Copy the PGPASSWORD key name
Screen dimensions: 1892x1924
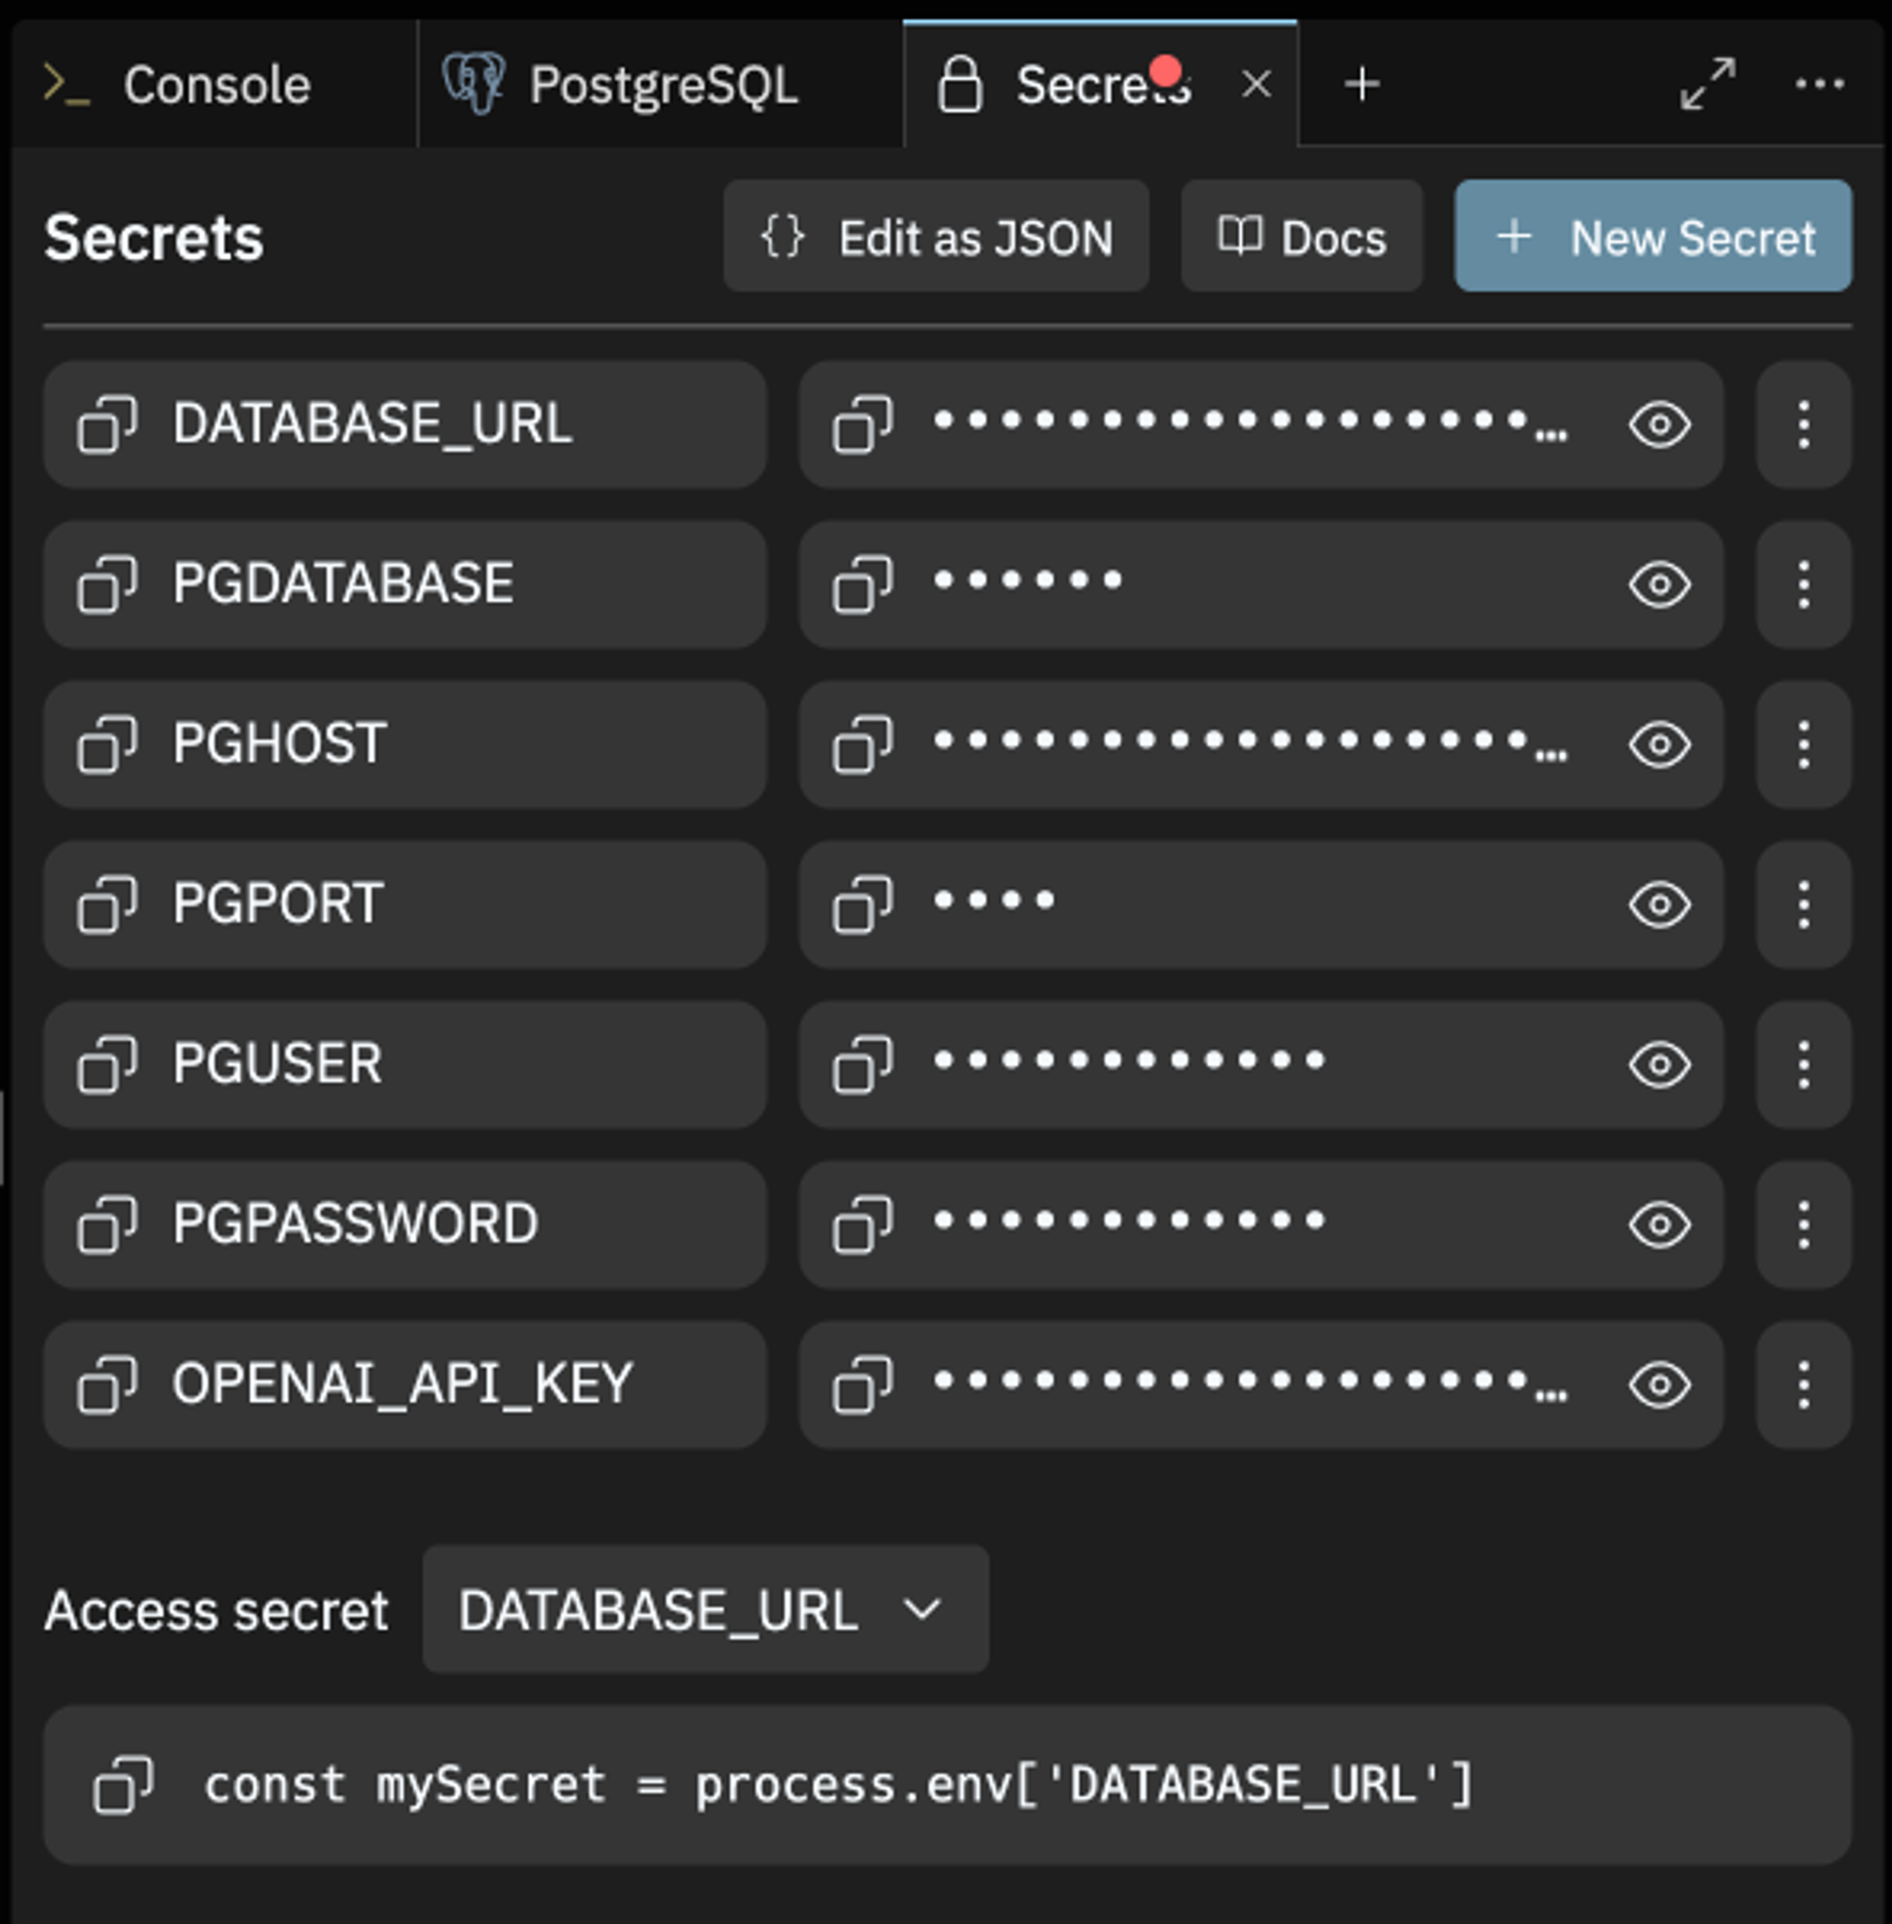[x=106, y=1223]
